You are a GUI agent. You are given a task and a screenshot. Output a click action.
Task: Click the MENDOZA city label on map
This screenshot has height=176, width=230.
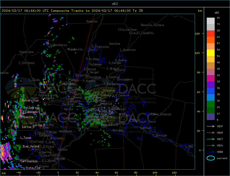pyautogui.click(x=69, y=84)
